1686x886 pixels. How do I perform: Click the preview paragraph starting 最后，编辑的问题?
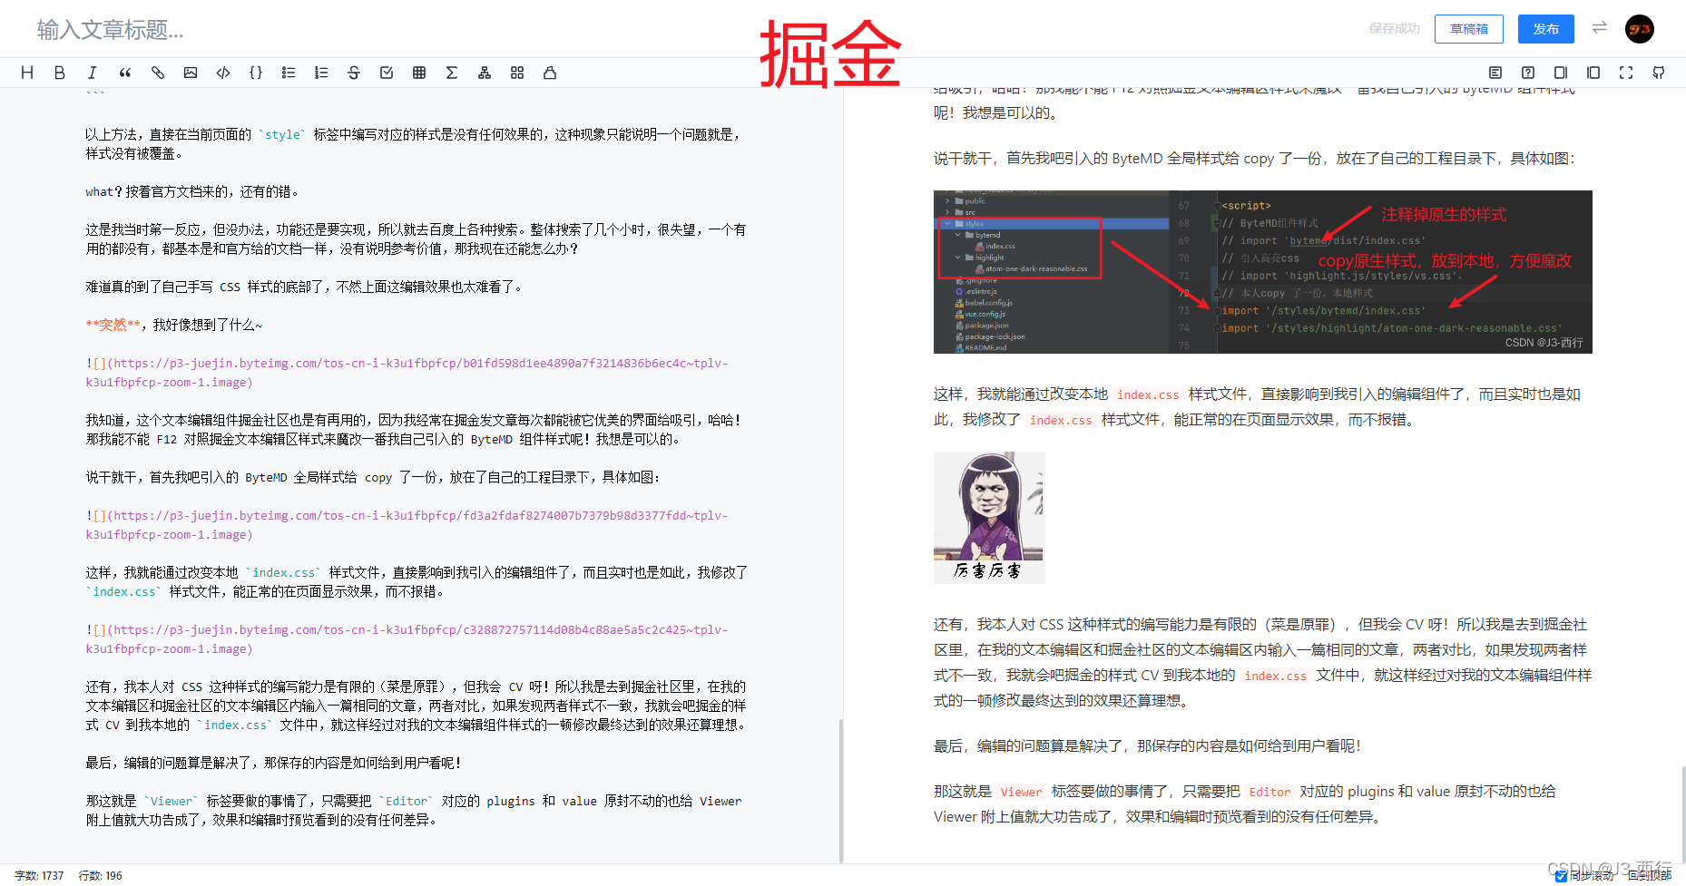pyautogui.click(x=1148, y=745)
